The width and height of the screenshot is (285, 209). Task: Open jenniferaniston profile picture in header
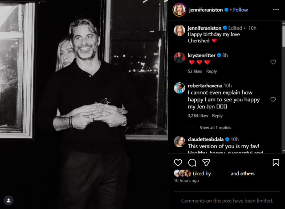coord(179,10)
